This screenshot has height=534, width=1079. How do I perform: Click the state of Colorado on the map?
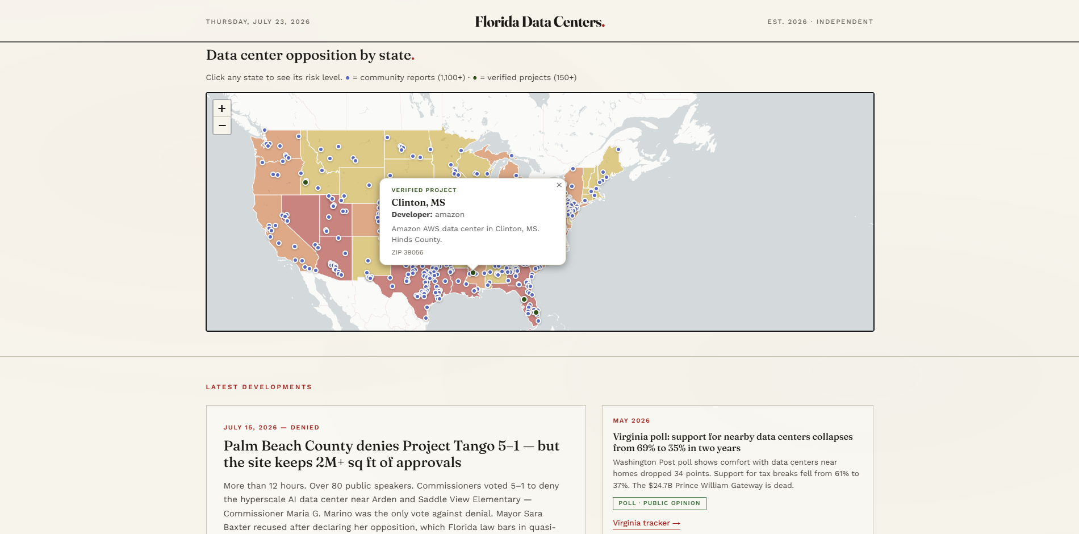(x=363, y=219)
